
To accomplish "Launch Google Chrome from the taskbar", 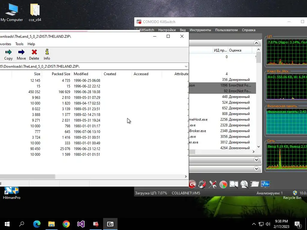I will (x=66, y=224).
